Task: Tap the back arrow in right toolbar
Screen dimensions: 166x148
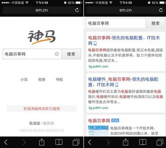Action: pyautogui.click(x=90, y=142)
